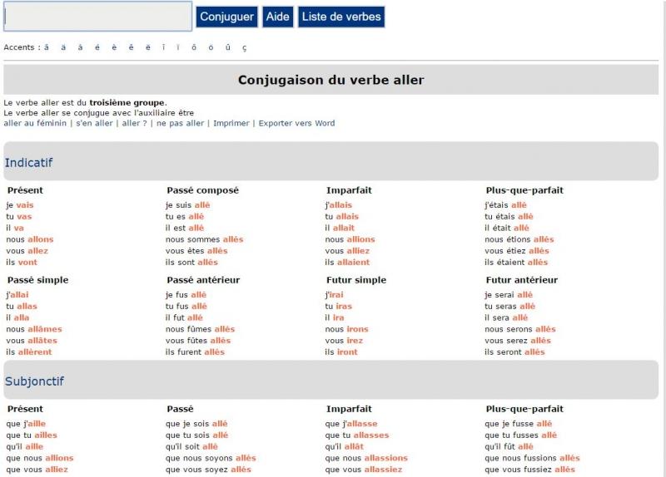Screen dimensions: 666x477
Task: Open the Futur simple form 'irons'
Action: point(357,329)
